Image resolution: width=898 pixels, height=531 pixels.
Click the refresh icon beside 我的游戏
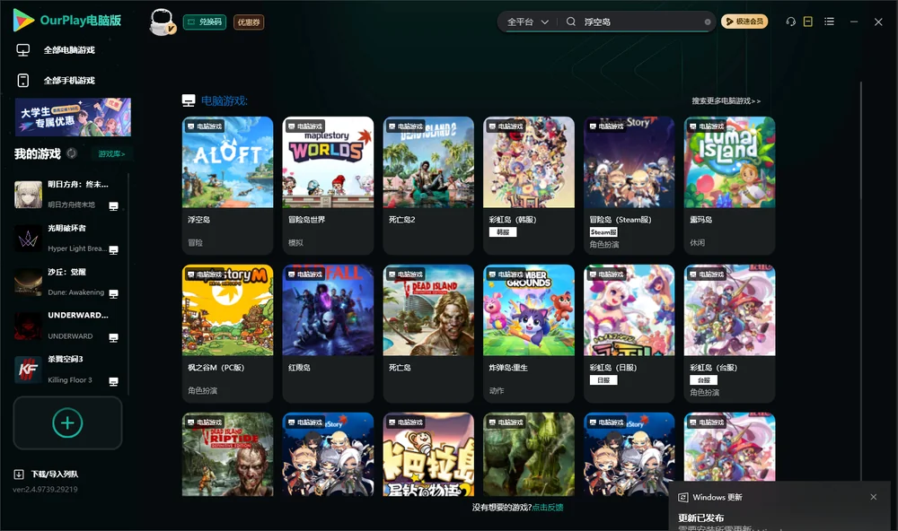coord(72,153)
